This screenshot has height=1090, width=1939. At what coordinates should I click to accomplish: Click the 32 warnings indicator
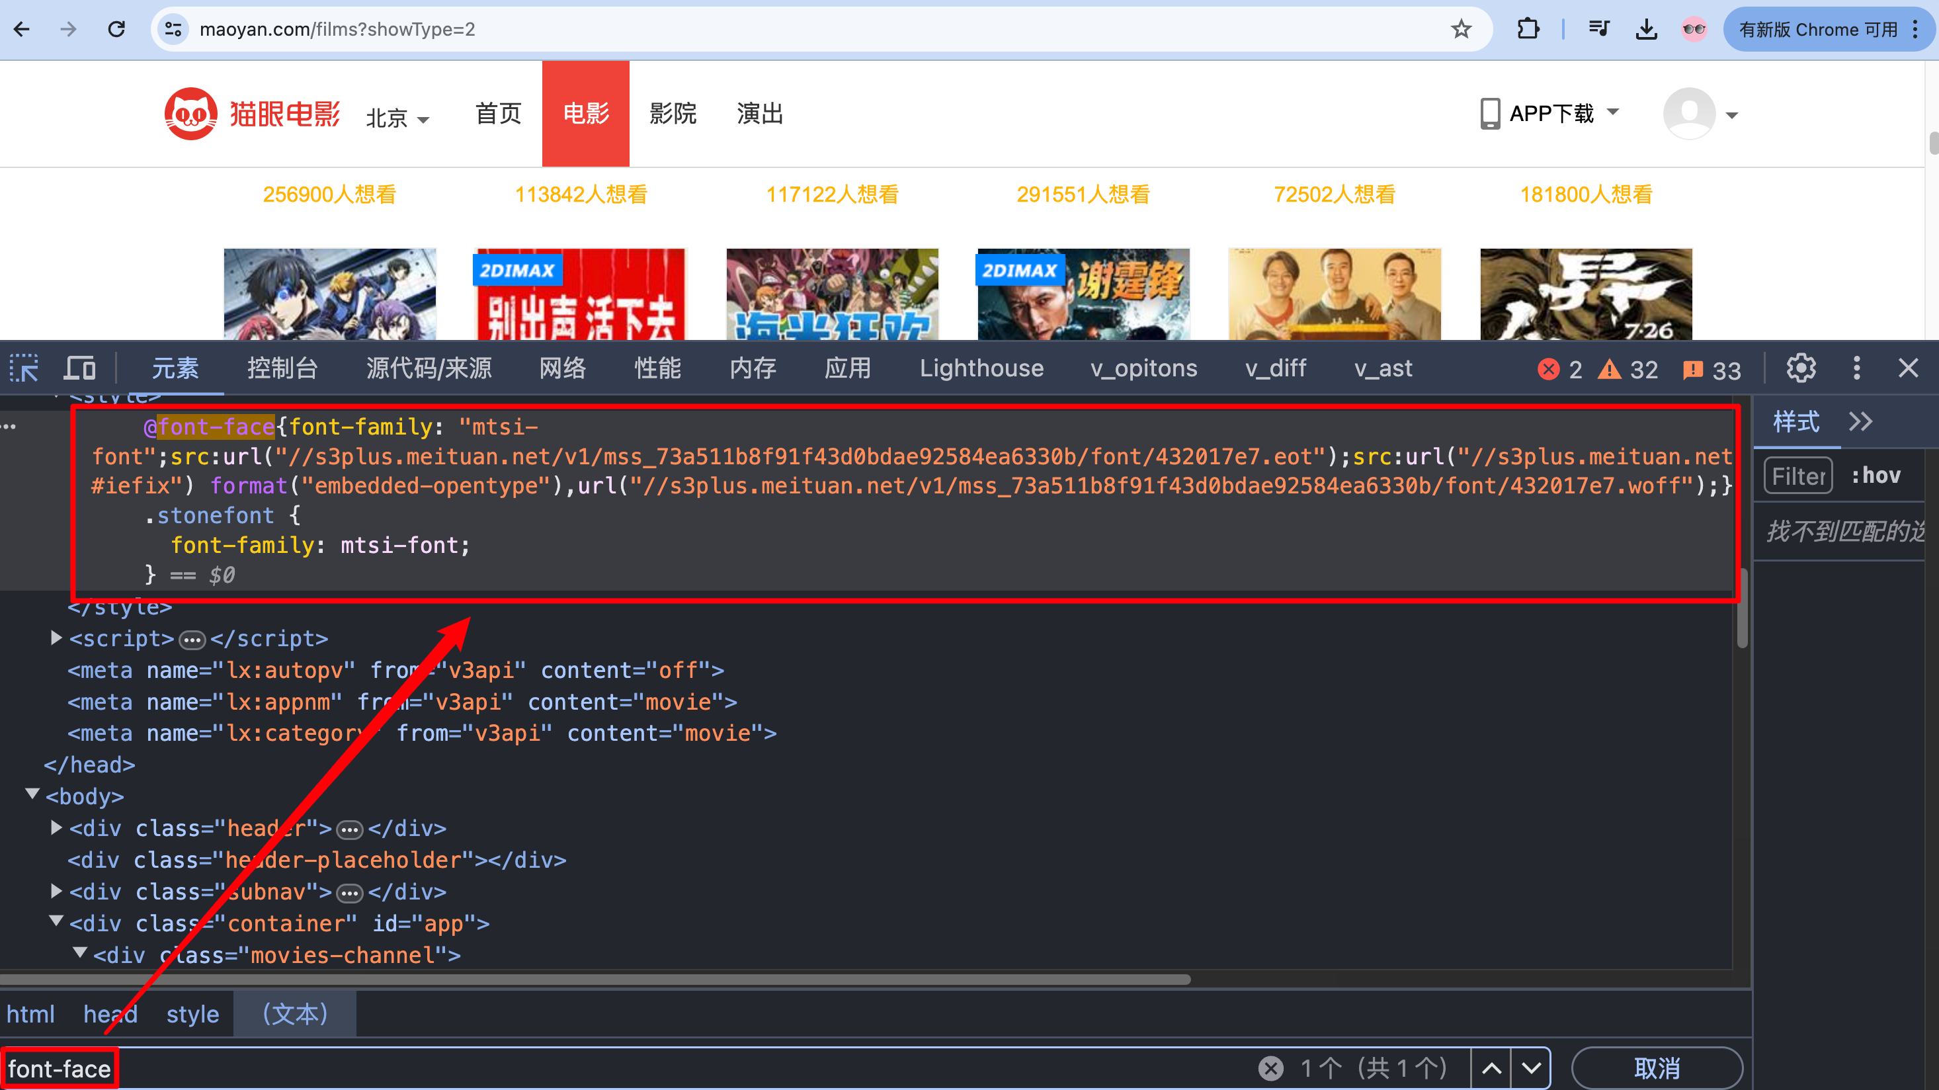1628,369
